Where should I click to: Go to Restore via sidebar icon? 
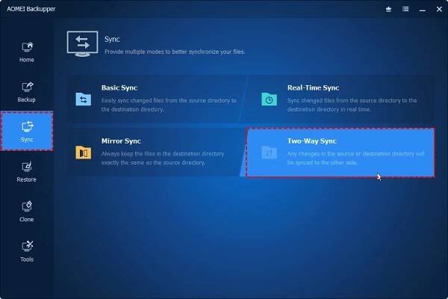tap(26, 167)
